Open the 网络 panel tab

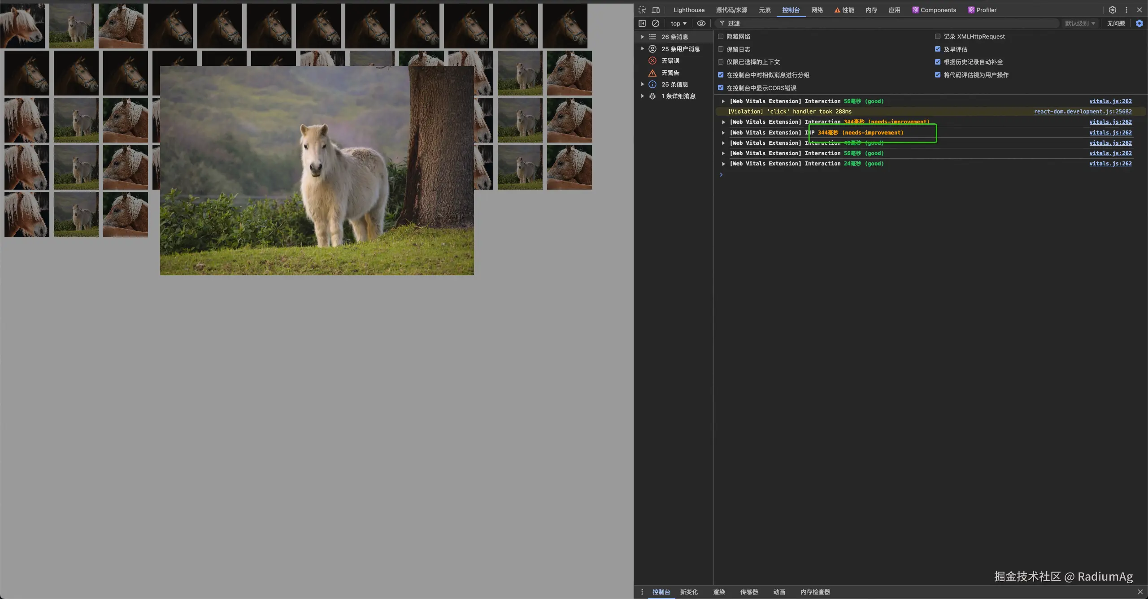click(x=817, y=10)
